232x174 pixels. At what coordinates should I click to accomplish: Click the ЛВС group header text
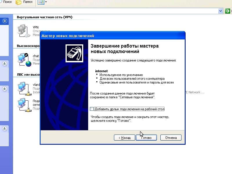tap(28, 75)
